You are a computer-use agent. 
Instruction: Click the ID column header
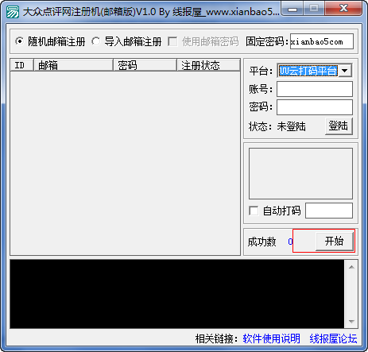pyautogui.click(x=22, y=65)
